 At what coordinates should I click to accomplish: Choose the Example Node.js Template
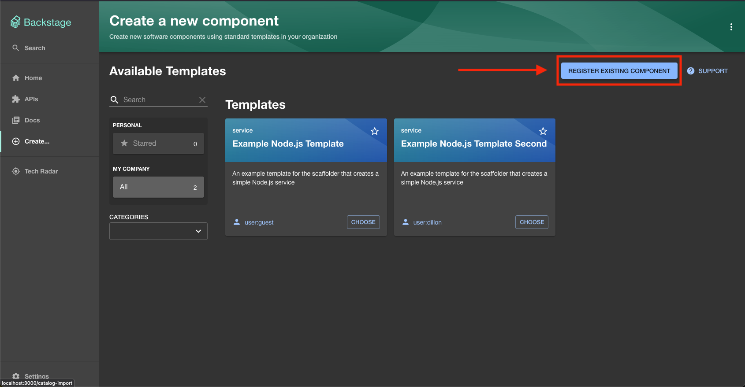tap(363, 222)
